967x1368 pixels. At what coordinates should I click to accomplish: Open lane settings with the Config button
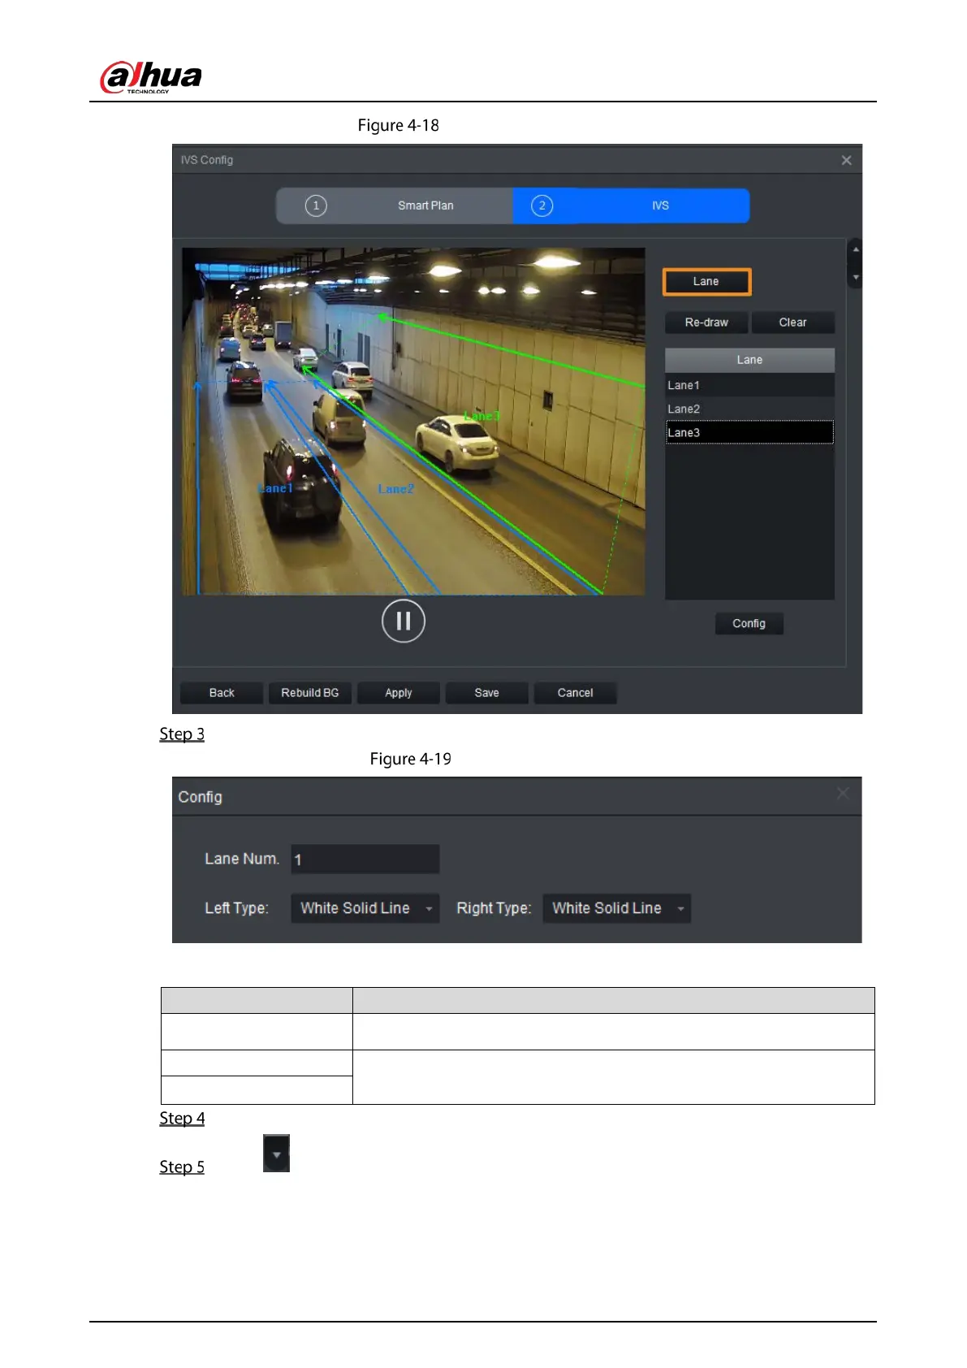pos(749,623)
